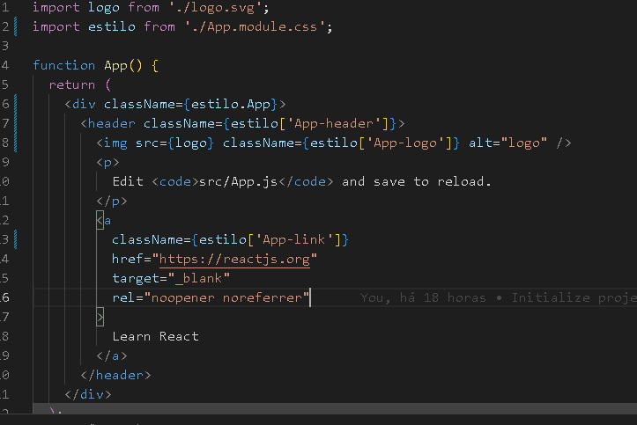Open the https://reactjs.org link
This screenshot has height=425, width=637.
point(234,260)
